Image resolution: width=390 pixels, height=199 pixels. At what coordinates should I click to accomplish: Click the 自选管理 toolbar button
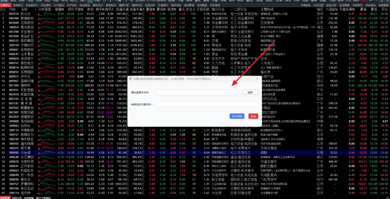pos(344,5)
